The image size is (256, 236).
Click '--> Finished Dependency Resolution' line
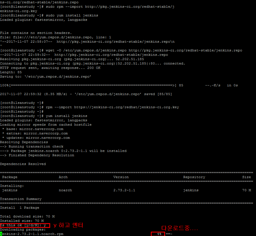click(37, 155)
